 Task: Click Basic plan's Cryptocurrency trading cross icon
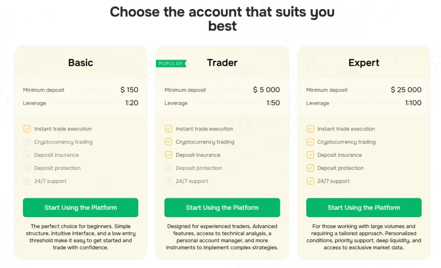pos(27,142)
